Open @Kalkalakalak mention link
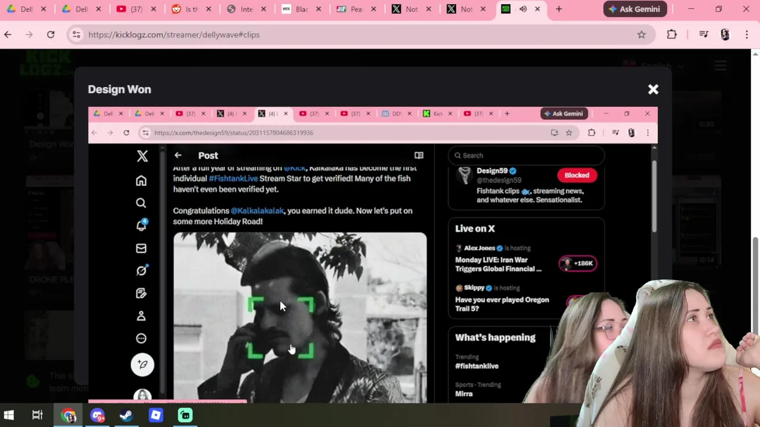Viewport: 760px width, 427px height. point(257,211)
